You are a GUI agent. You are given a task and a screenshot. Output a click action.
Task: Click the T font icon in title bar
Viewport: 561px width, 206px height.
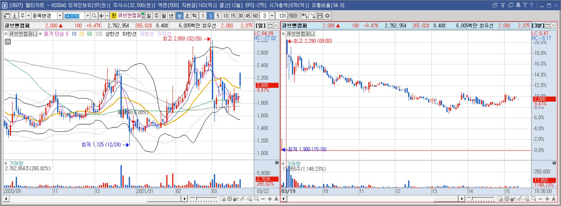pyautogui.click(x=525, y=5)
